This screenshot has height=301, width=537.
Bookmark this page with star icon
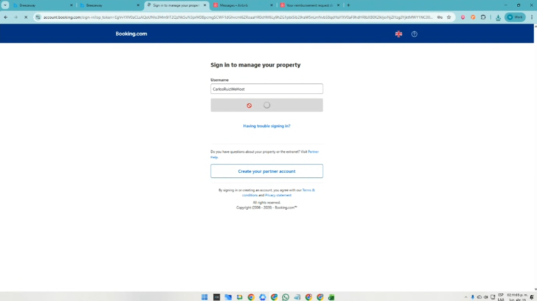coord(449,17)
